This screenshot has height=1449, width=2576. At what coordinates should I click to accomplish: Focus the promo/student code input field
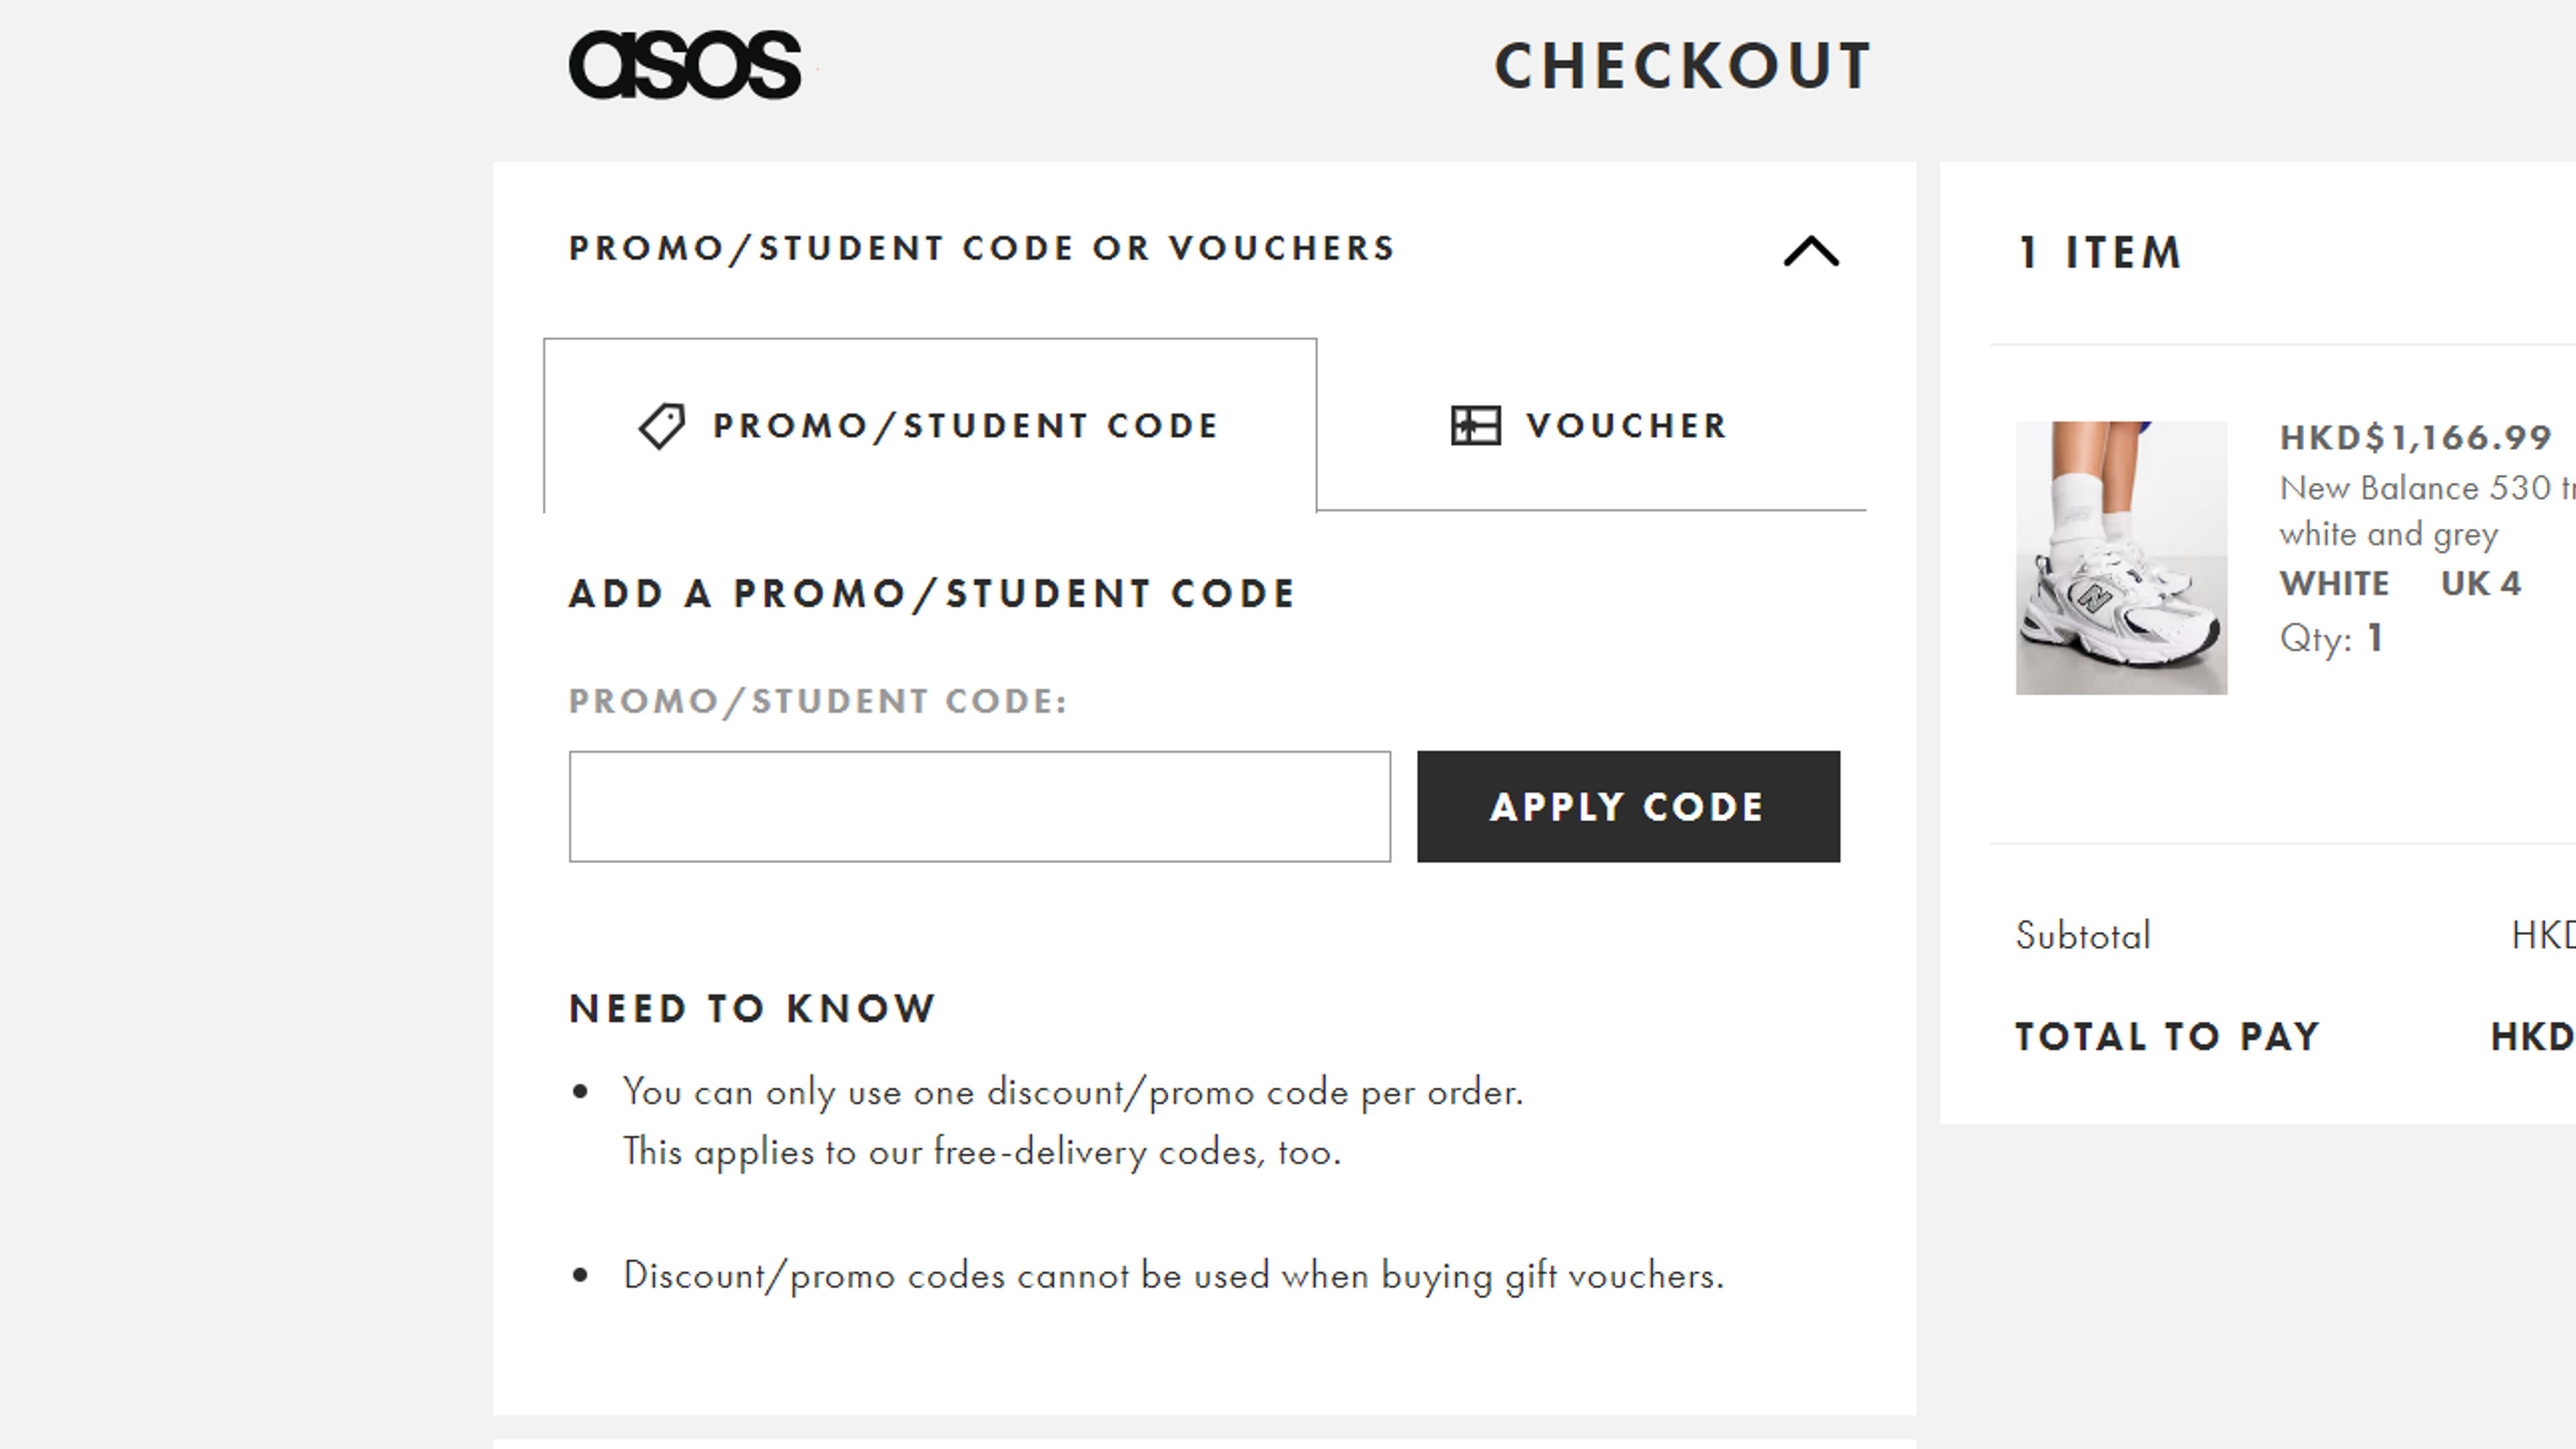coord(979,806)
